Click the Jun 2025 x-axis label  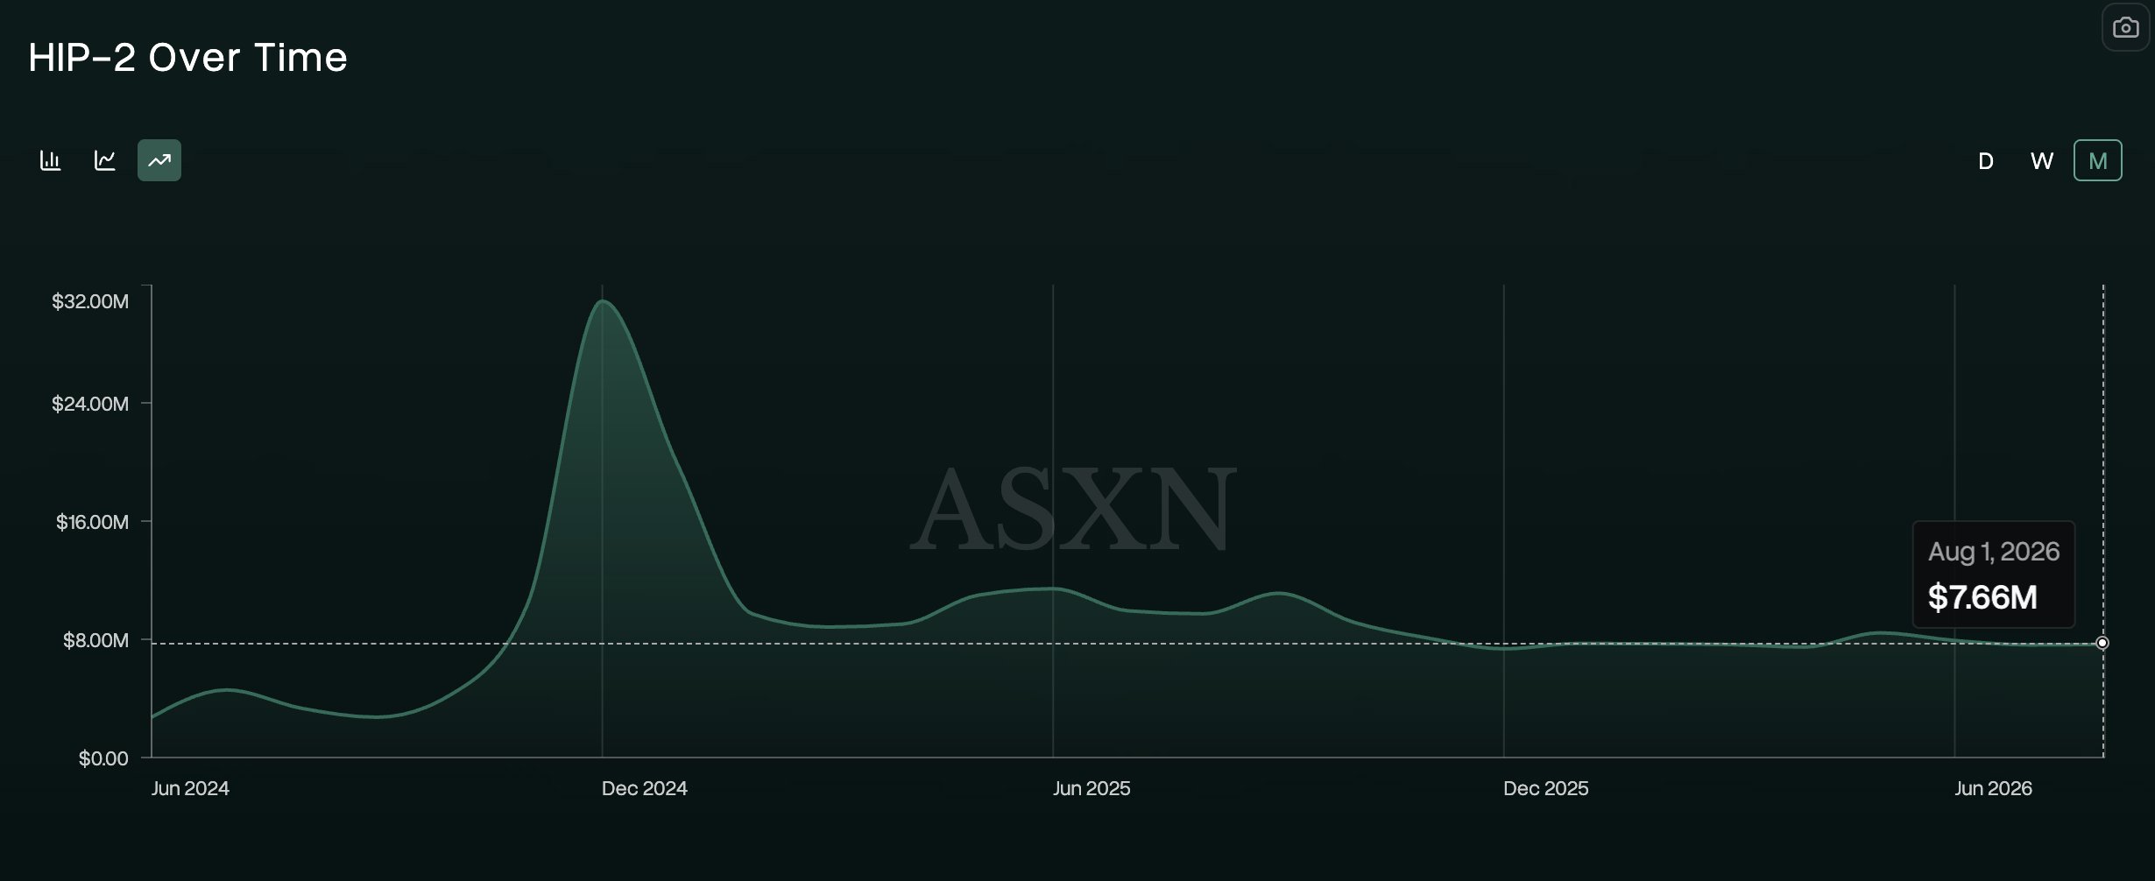[1092, 788]
